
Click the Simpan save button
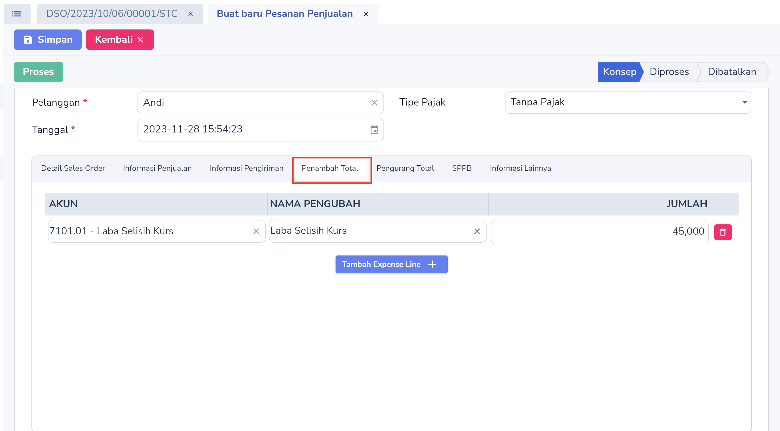(47, 40)
